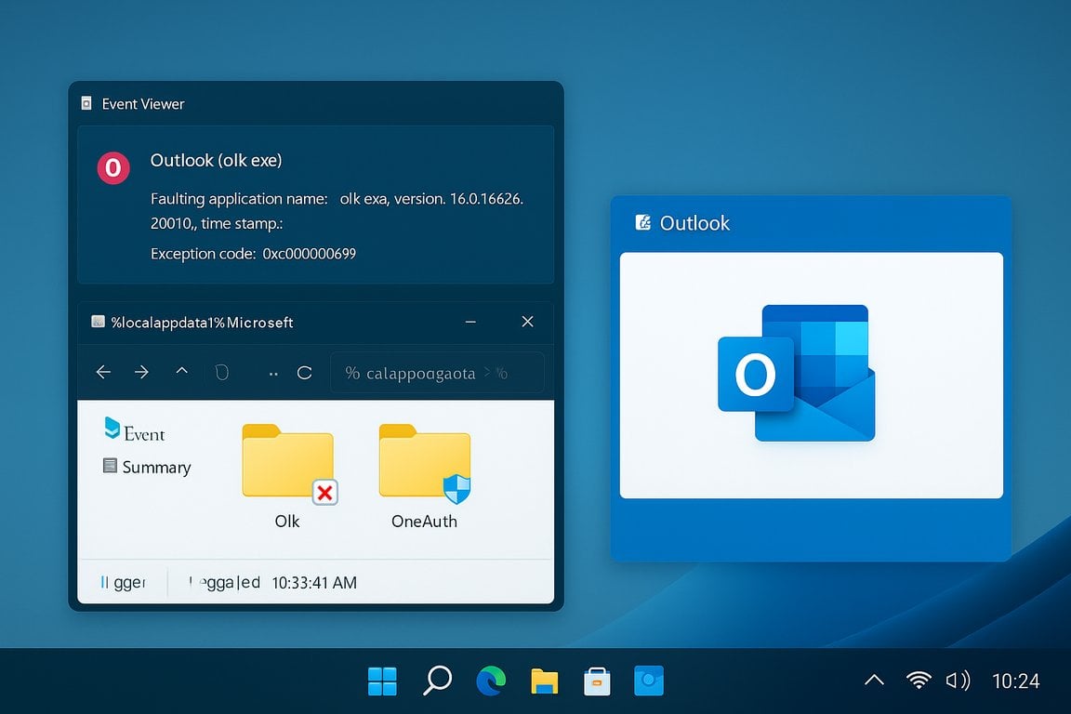Click the Summary list icon
Image resolution: width=1071 pixels, height=714 pixels.
110,465
